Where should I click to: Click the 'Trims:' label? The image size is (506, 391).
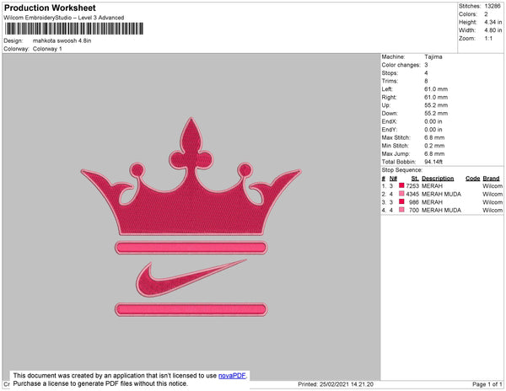(x=390, y=81)
